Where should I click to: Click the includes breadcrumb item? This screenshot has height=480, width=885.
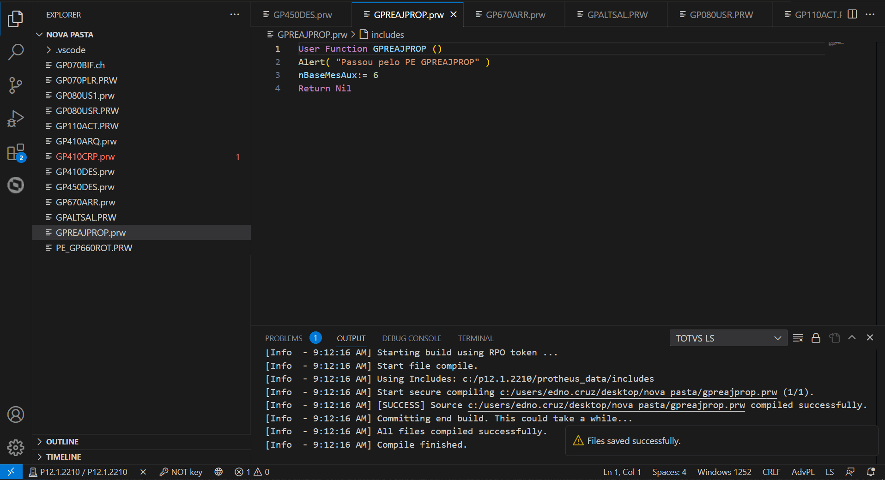pyautogui.click(x=387, y=35)
